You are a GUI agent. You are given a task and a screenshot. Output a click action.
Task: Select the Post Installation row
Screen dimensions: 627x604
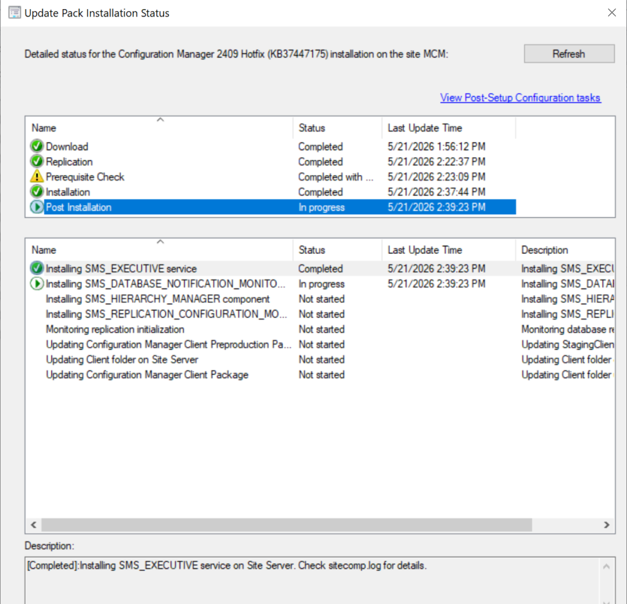(x=272, y=207)
